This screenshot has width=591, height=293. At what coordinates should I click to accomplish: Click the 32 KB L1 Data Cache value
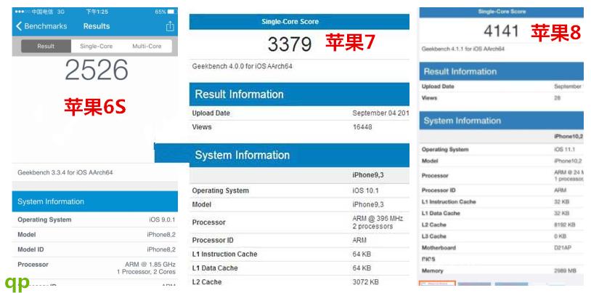pyautogui.click(x=562, y=213)
